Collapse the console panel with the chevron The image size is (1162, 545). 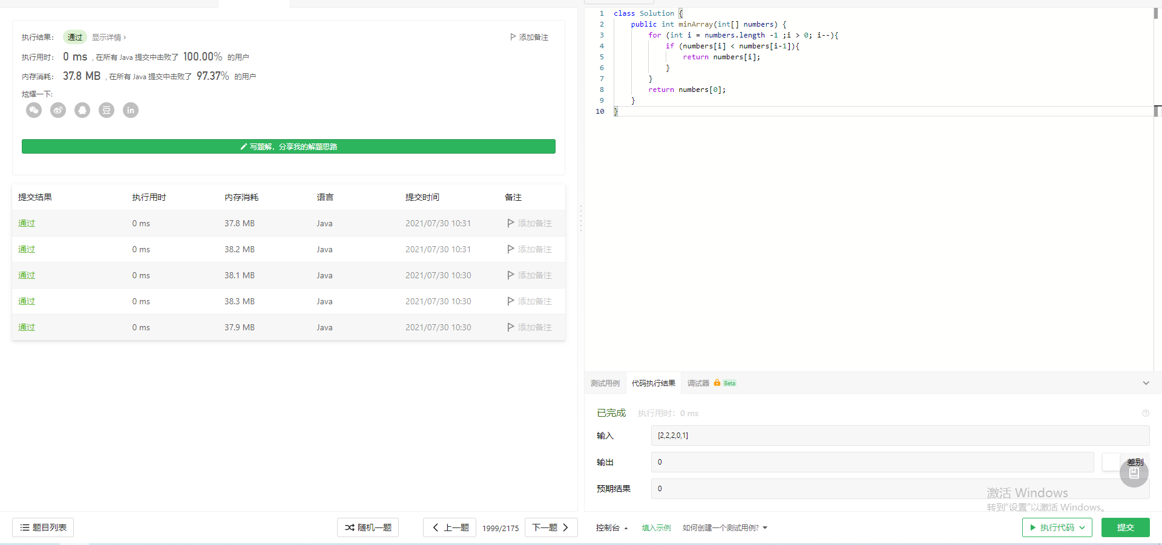(x=1146, y=383)
